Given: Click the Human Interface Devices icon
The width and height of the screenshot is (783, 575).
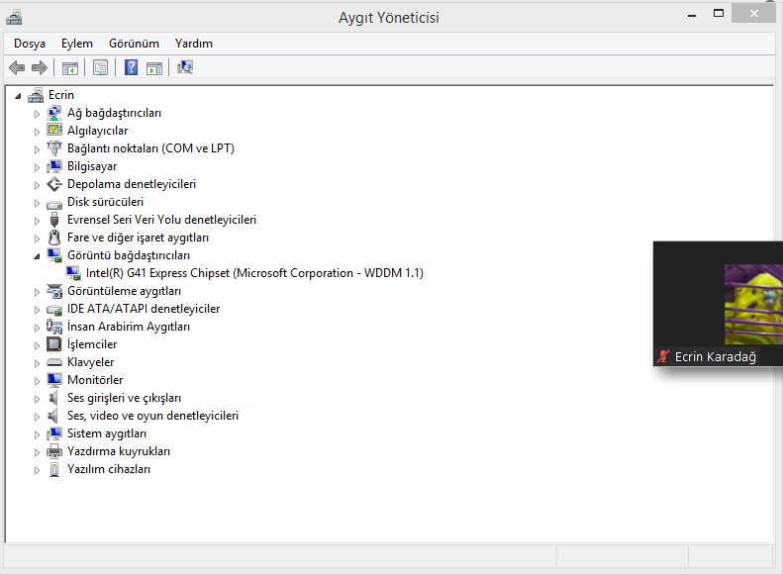Looking at the screenshot, I should pyautogui.click(x=53, y=327).
